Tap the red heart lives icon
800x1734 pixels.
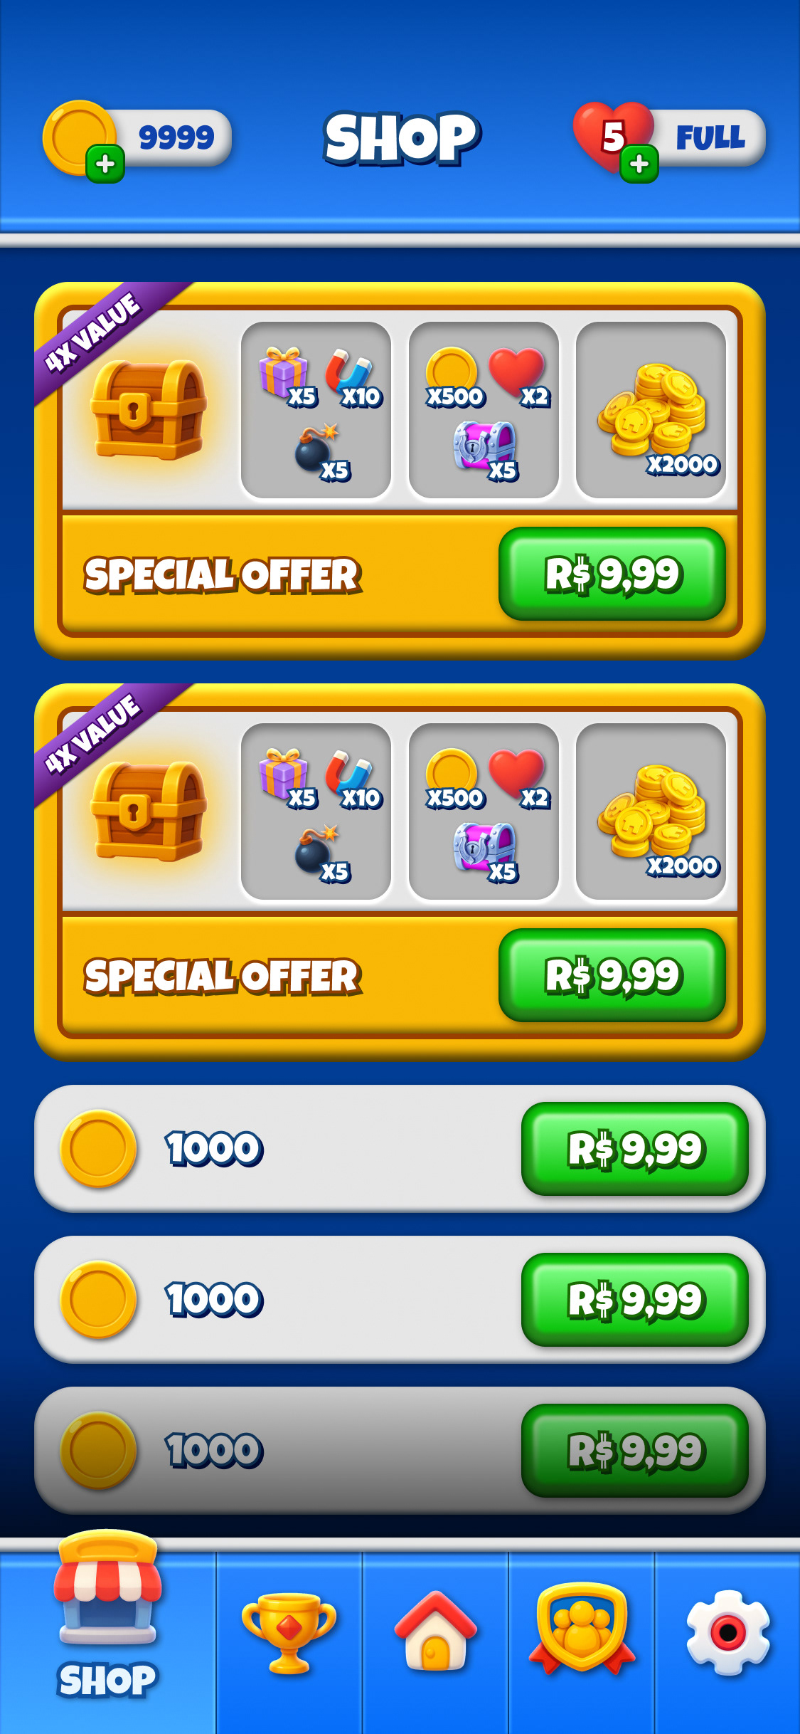[613, 135]
